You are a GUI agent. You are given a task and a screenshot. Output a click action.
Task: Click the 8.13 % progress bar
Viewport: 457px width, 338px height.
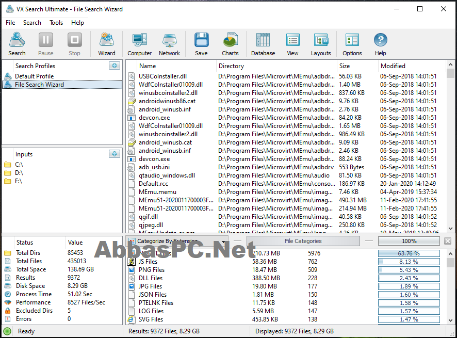(409, 262)
